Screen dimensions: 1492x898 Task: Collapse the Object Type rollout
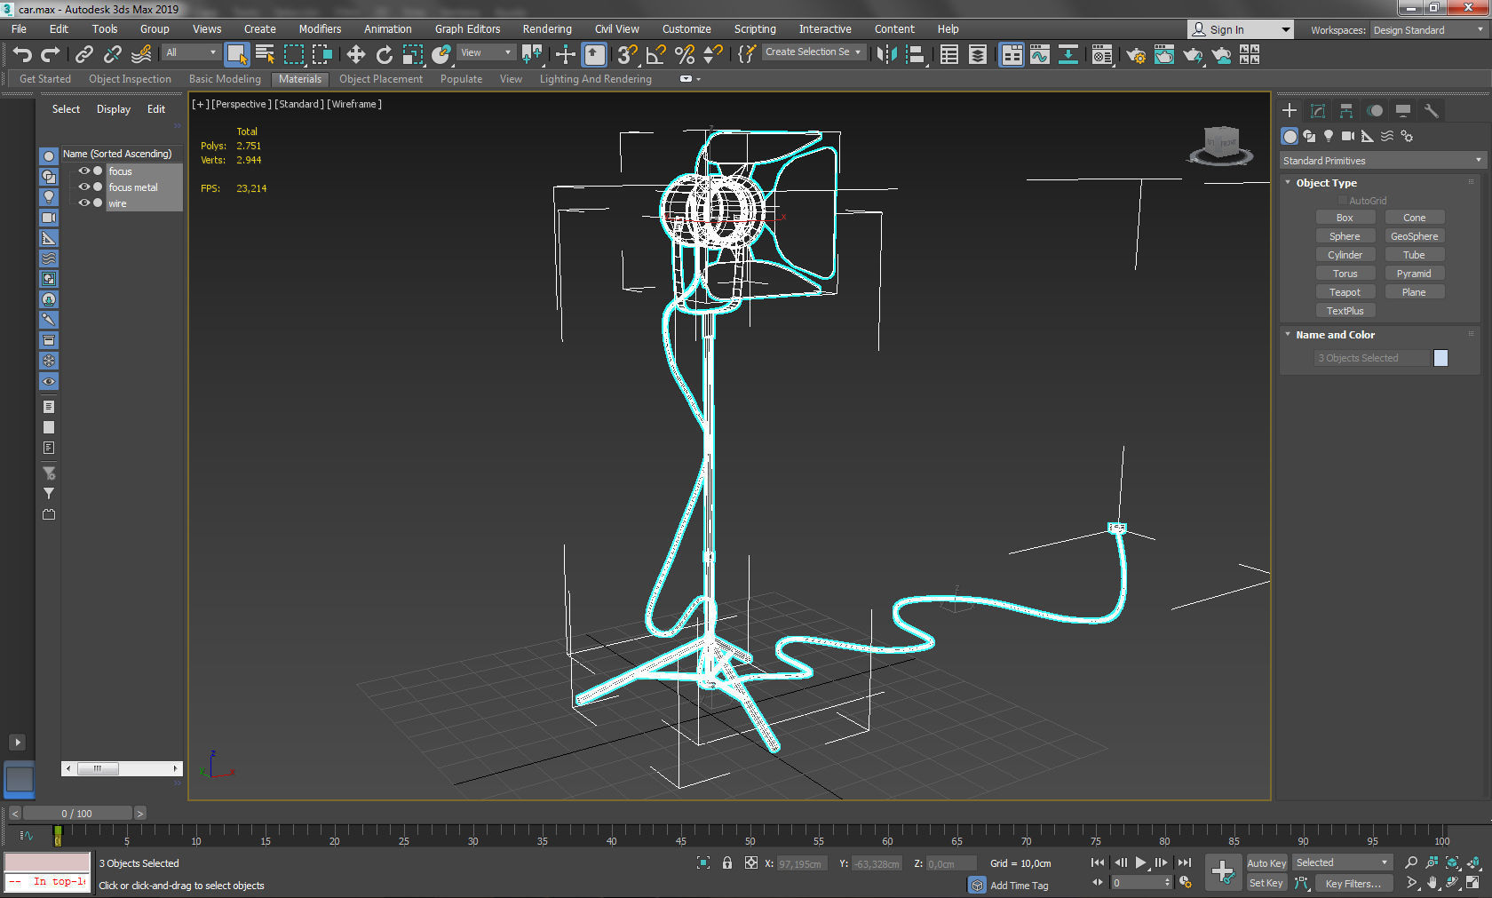pyautogui.click(x=1288, y=182)
